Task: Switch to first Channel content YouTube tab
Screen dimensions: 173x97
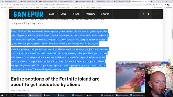Action: (10, 2)
